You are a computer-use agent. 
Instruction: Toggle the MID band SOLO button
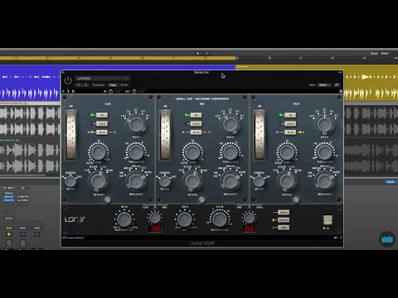(196, 123)
